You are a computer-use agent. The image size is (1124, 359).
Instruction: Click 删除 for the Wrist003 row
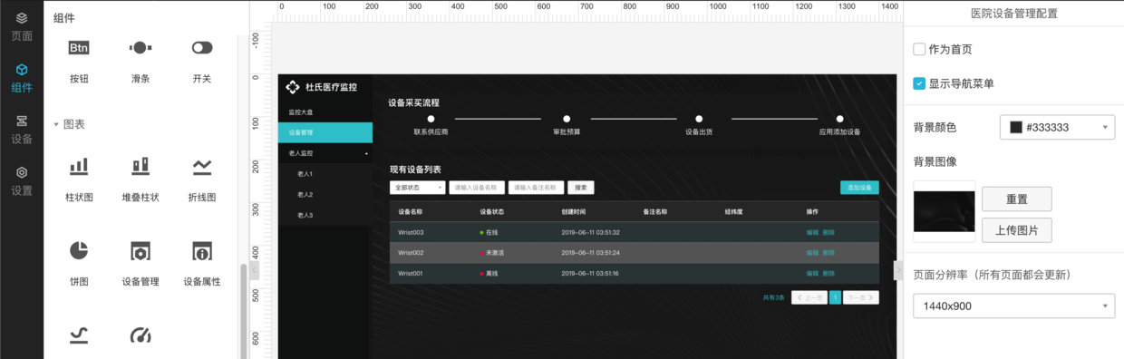pos(828,233)
